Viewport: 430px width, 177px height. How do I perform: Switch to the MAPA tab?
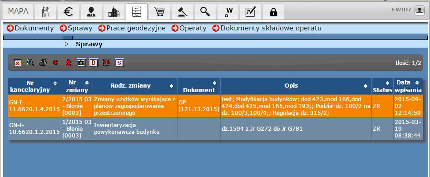tap(18, 12)
